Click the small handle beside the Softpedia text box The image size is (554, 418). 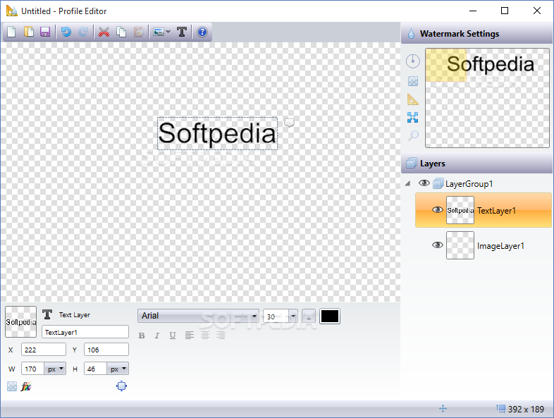click(x=290, y=122)
